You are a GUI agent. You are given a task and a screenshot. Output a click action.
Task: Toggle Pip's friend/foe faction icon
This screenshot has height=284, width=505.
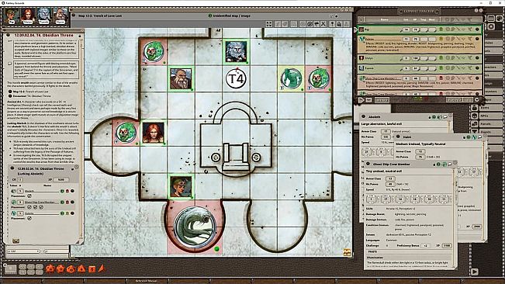[441, 29]
